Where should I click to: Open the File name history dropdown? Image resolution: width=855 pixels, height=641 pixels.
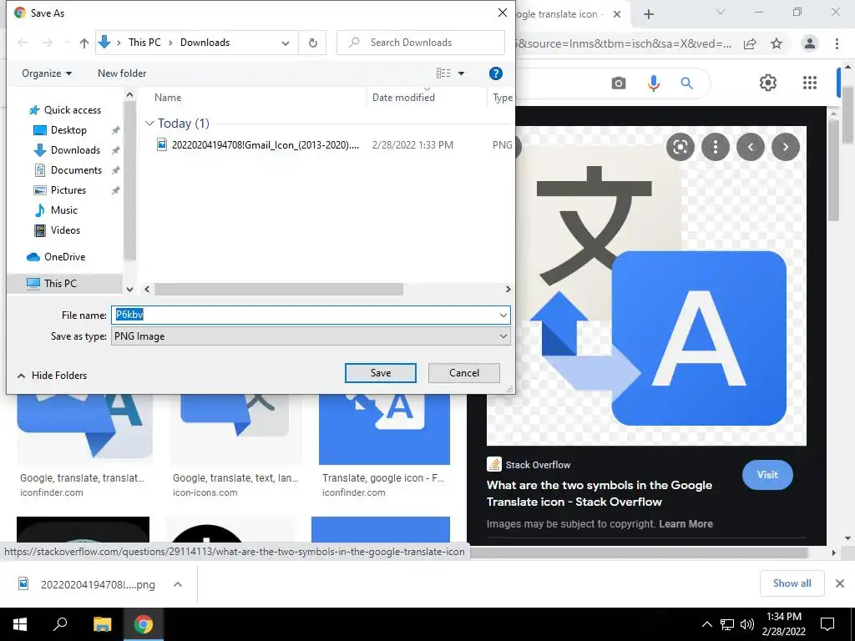coord(503,315)
